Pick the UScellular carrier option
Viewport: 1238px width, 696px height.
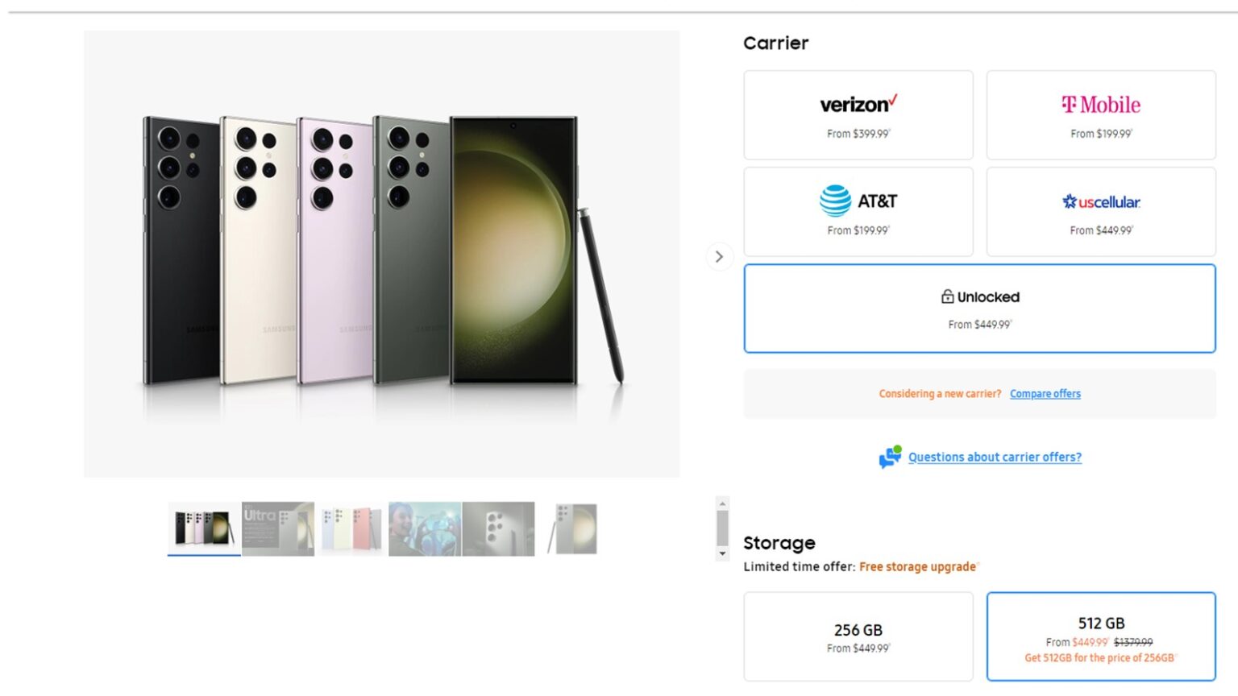(1100, 212)
